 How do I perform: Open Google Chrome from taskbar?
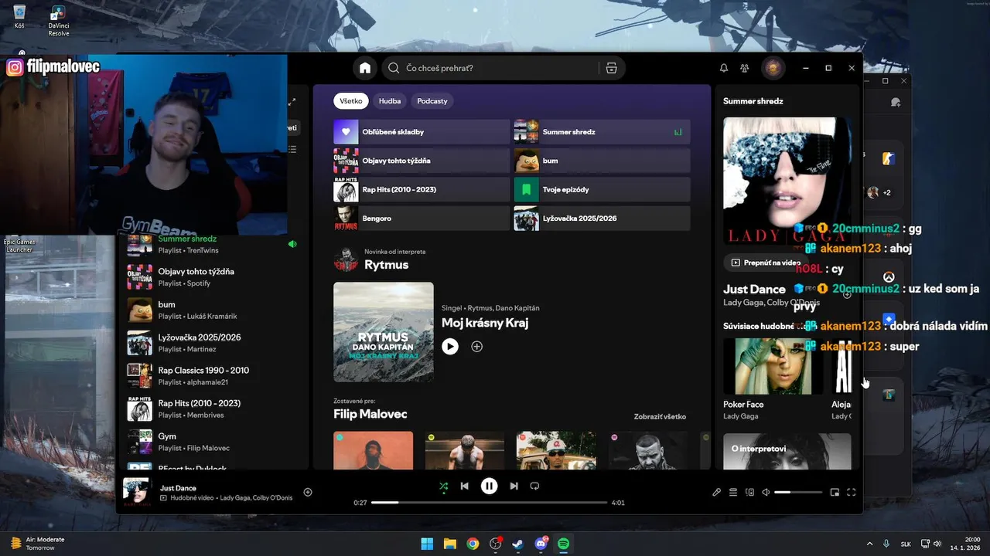pos(473,544)
